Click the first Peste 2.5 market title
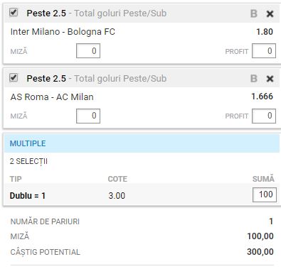Screen dimensions: 281x269 click(x=46, y=13)
